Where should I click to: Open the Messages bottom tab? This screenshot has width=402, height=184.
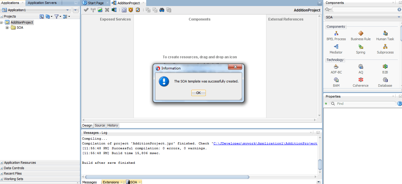(x=90, y=182)
